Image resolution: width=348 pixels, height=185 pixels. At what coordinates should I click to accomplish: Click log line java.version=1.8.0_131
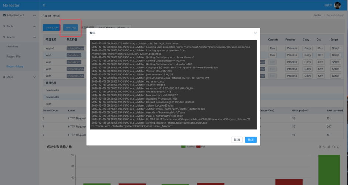(x=132, y=74)
